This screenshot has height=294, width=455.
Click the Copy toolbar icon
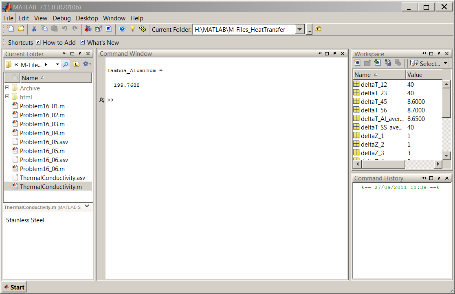coord(44,29)
